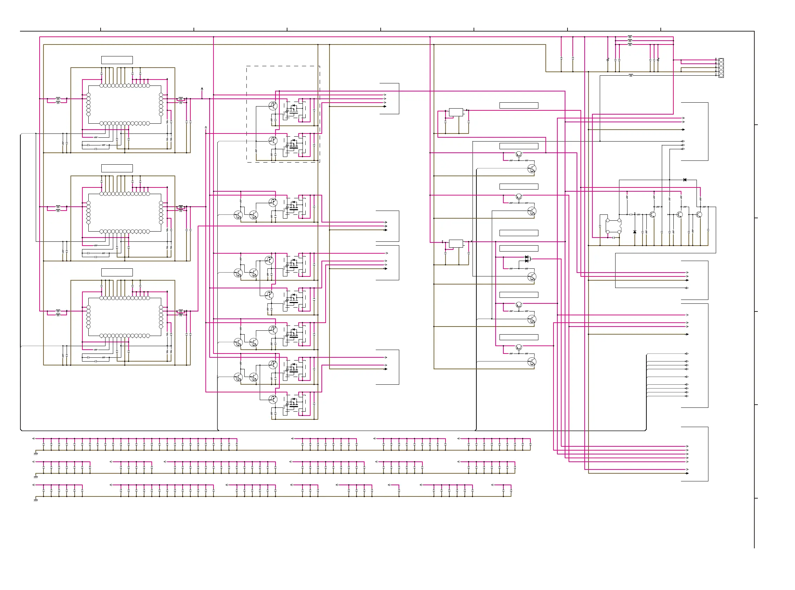Screen dimensions: 795x590
Task: Select the bottom large IC chip body
Action: (125, 317)
